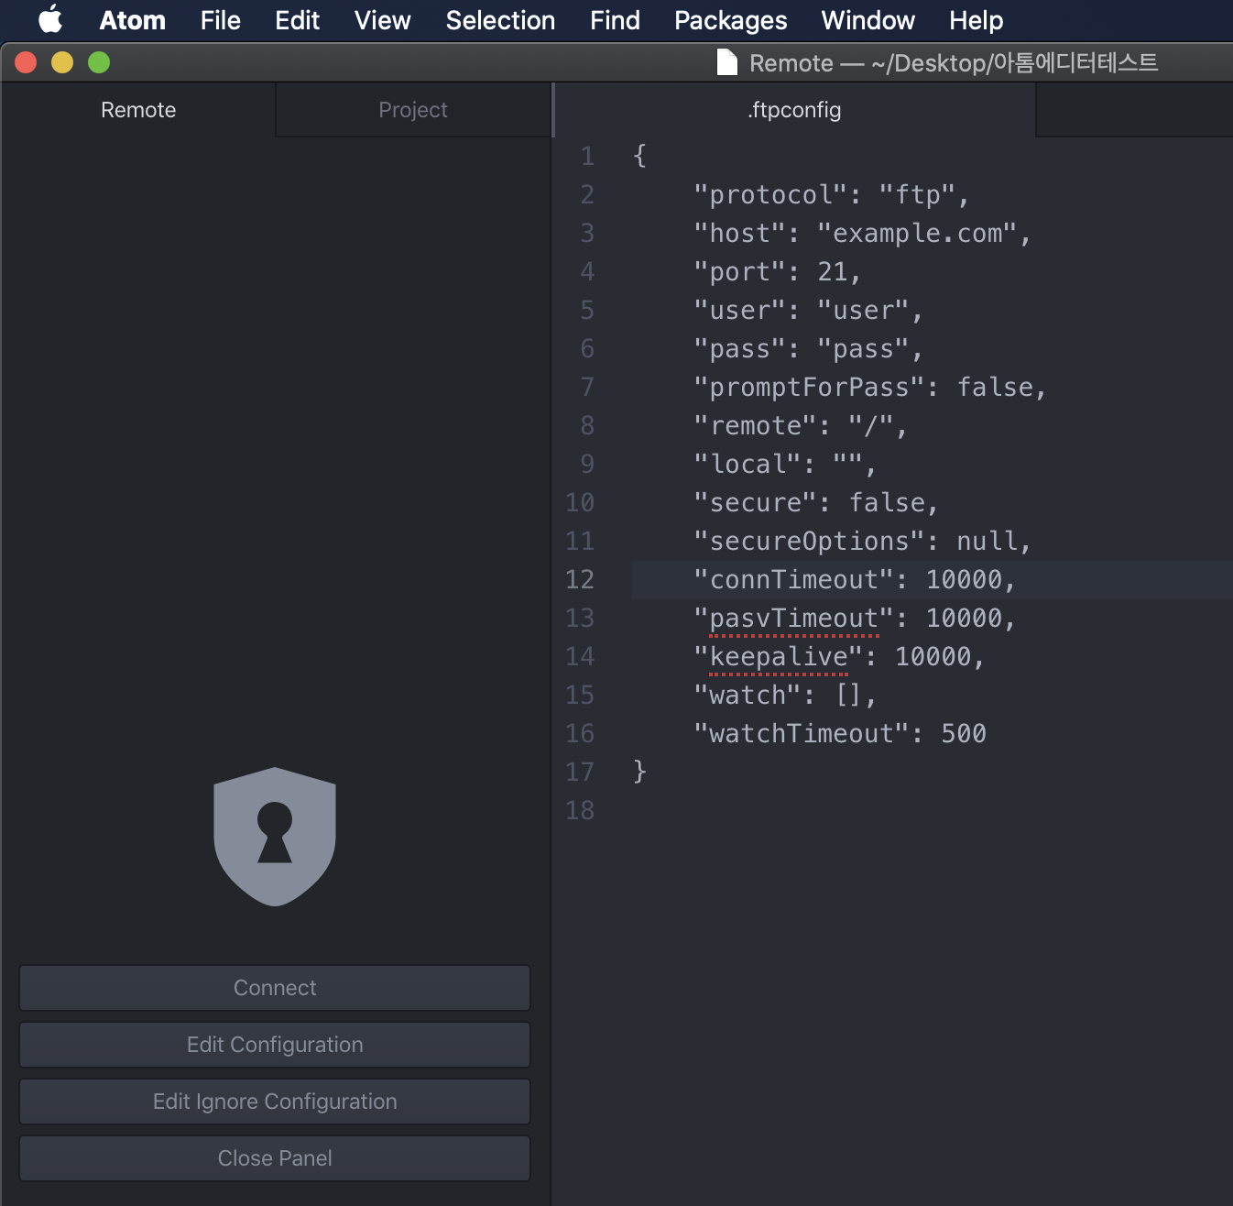Image resolution: width=1233 pixels, height=1206 pixels.
Task: Click the port value 21
Action: 833,272
